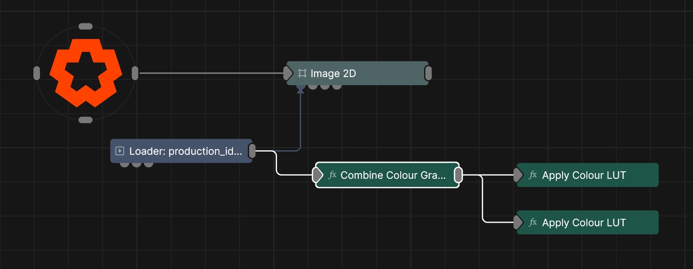This screenshot has height=269, width=693.
Task: Select the Image 2D node by its label
Action: pyautogui.click(x=333, y=73)
